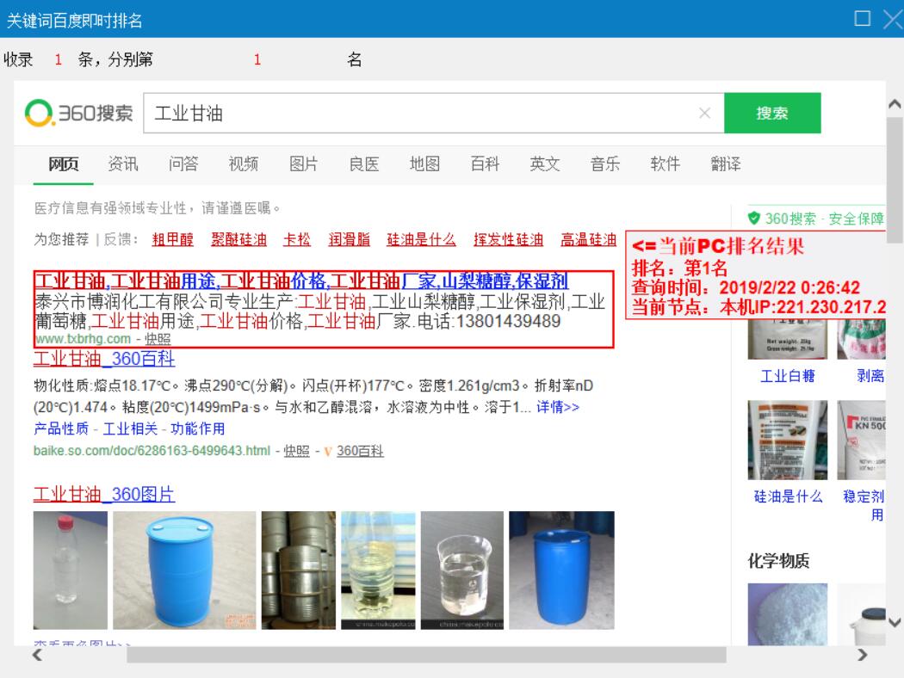Open recommended term 粗甲醇
The width and height of the screenshot is (904, 678).
172,240
